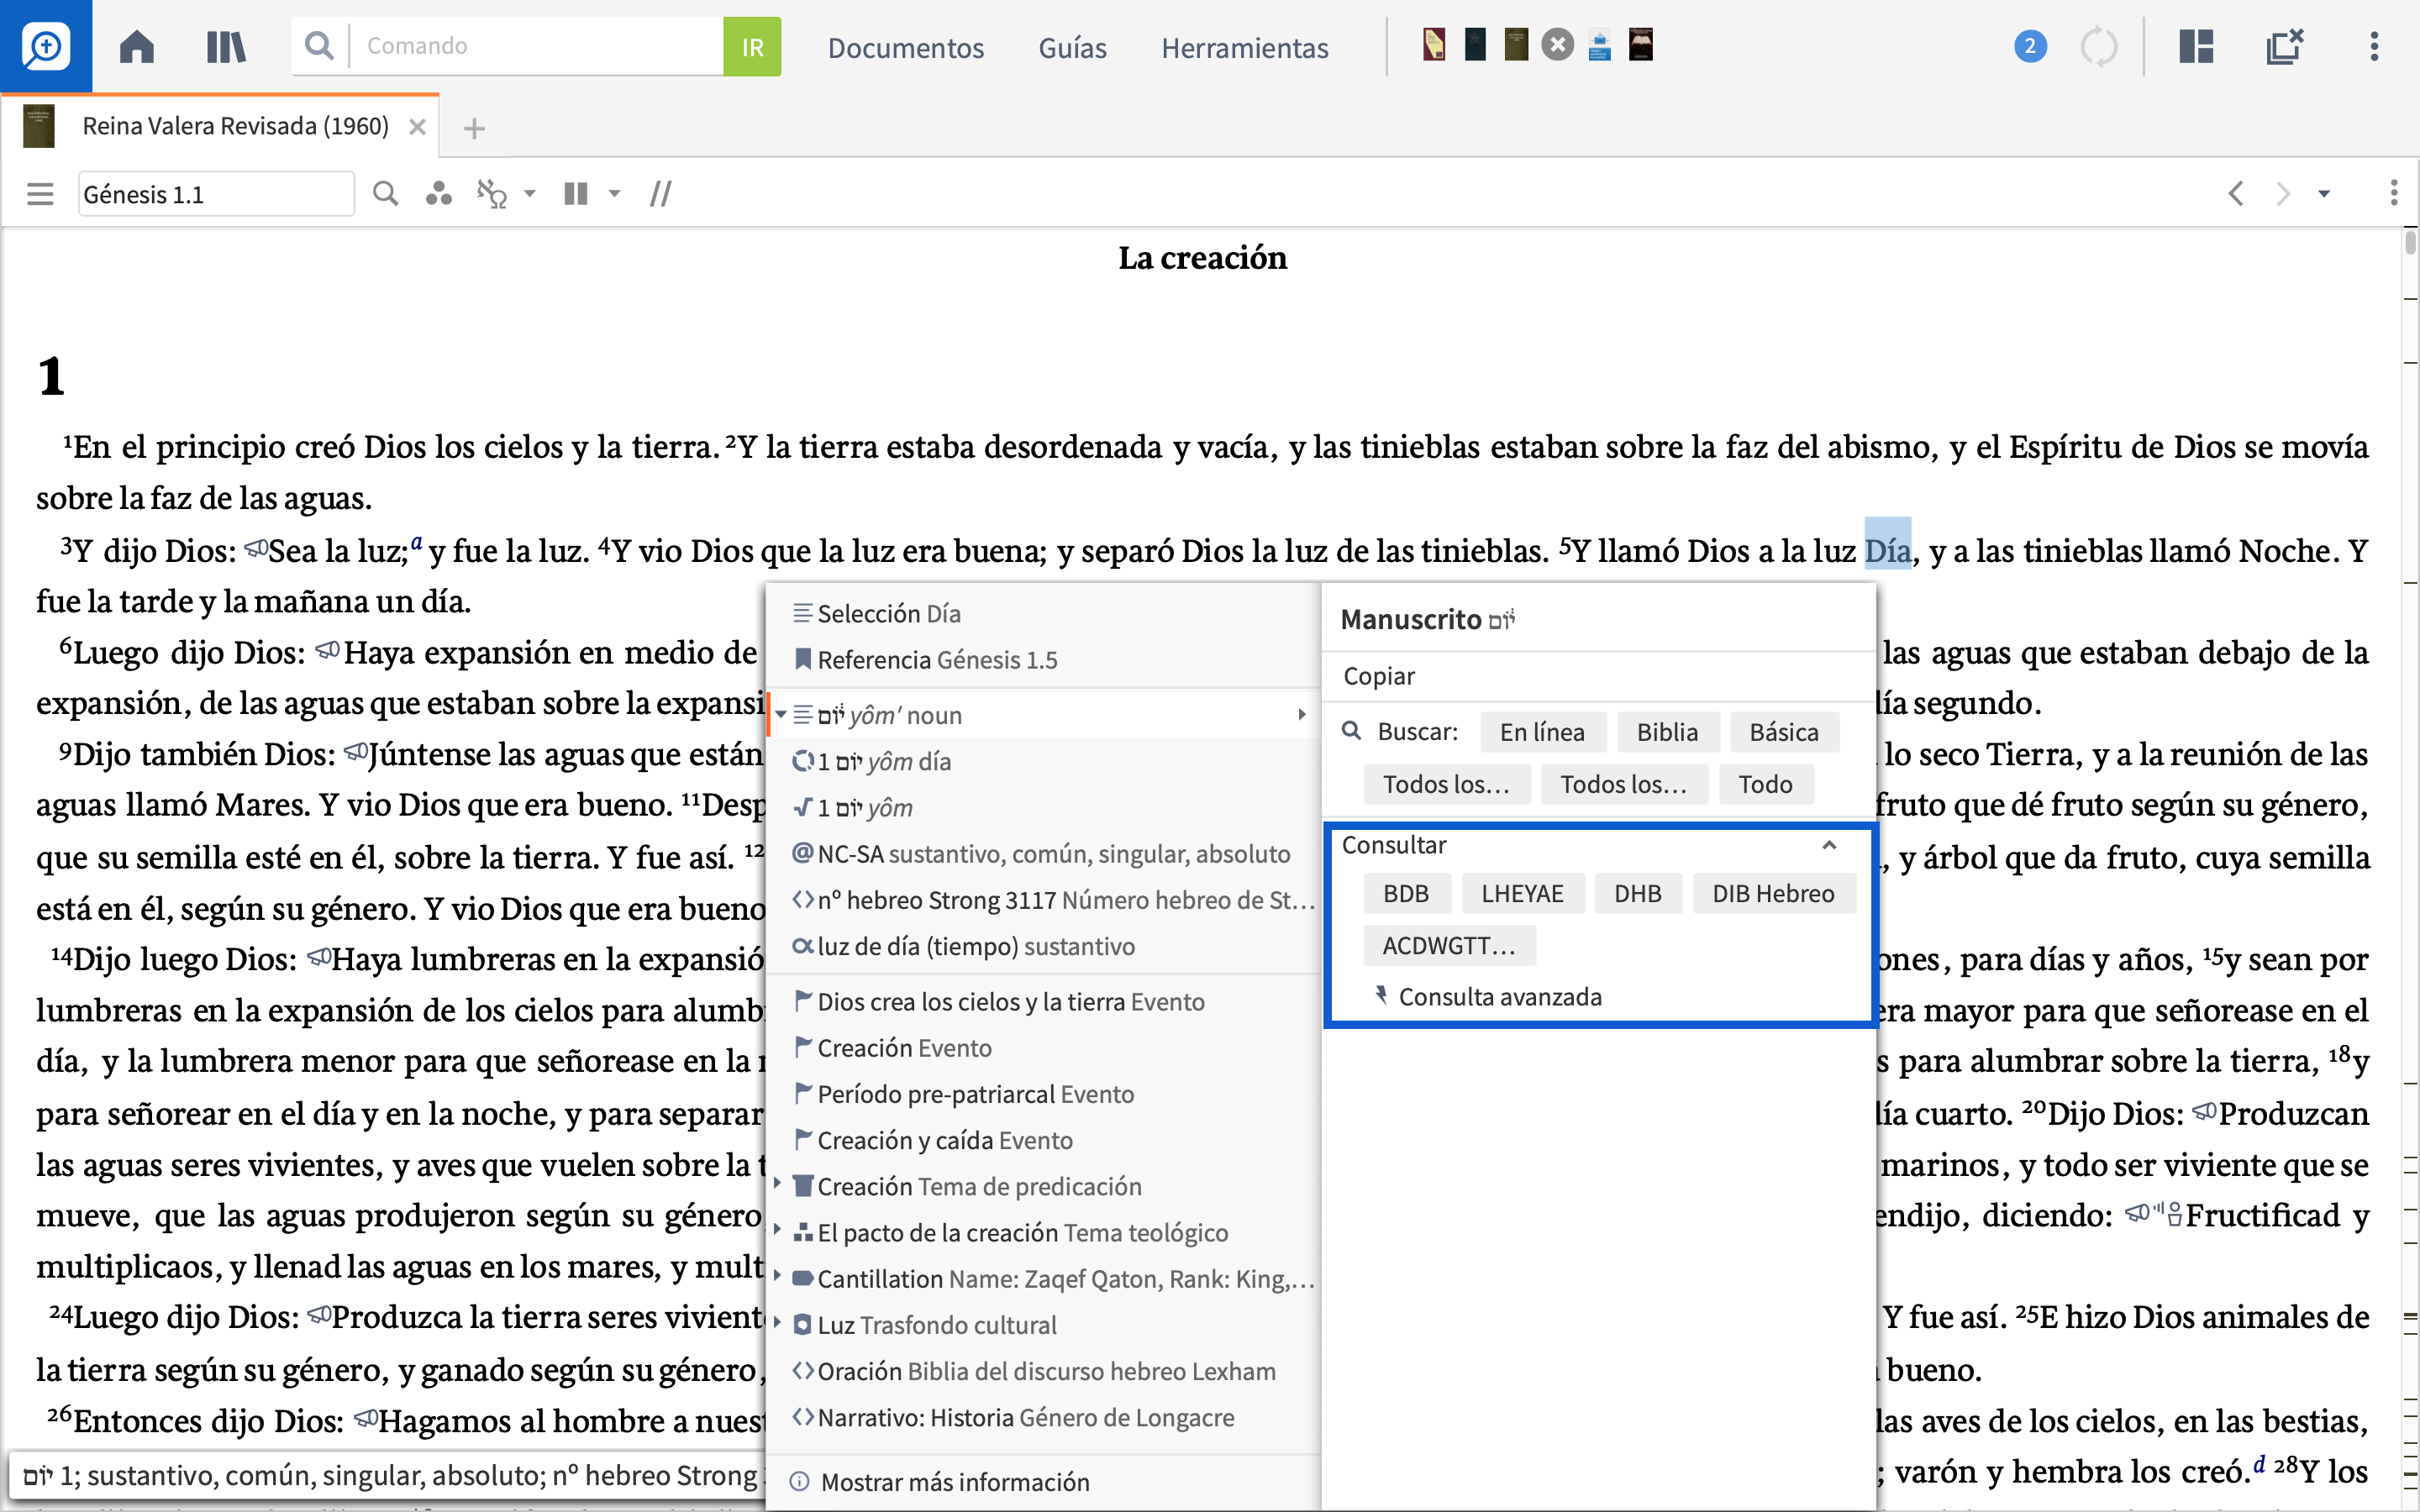This screenshot has height=1512, width=2420.
Task: Click the sync refresh icon
Action: 2099,46
